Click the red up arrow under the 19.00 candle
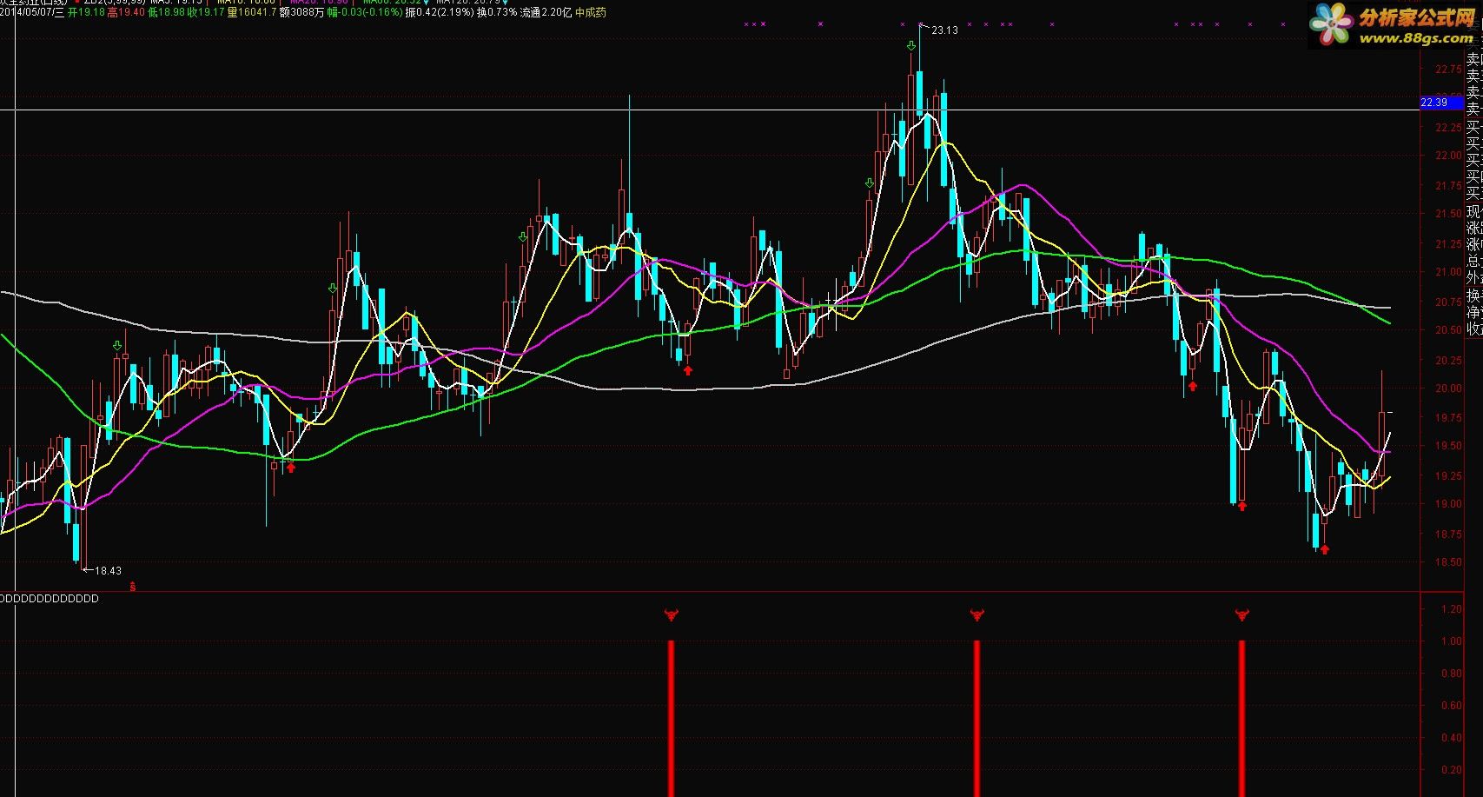Viewport: 1483px width, 797px height. 1242,506
